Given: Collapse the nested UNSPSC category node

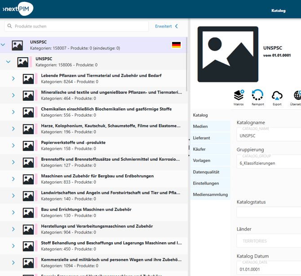Looking at the screenshot, I should pyautogui.click(x=8, y=62).
